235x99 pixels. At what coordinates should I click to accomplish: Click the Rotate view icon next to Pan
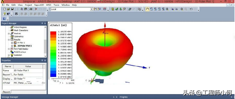152,9
